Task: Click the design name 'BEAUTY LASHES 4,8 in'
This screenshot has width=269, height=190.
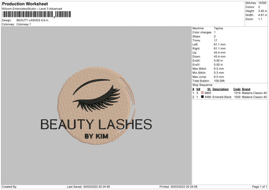Action: (x=32, y=20)
